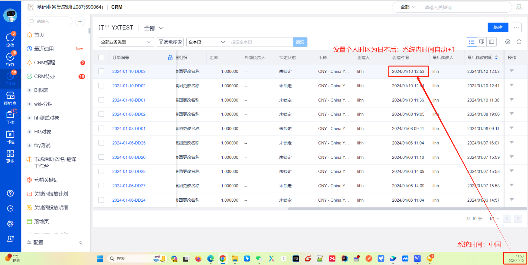Open the 日程 calendar icon

tap(10, 136)
